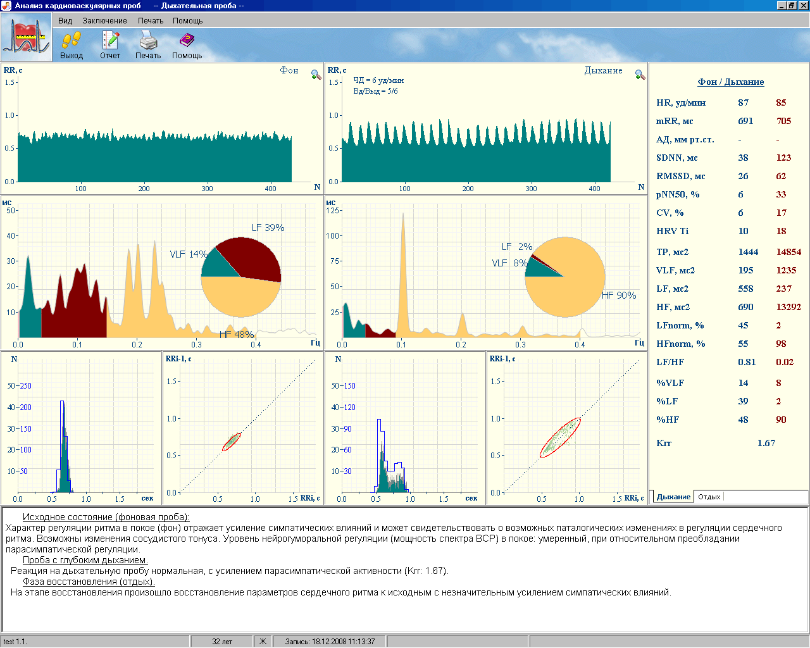Viewport: 810px width, 648px height.
Task: Click the magnifier icon on the Фон chart
Action: click(316, 75)
